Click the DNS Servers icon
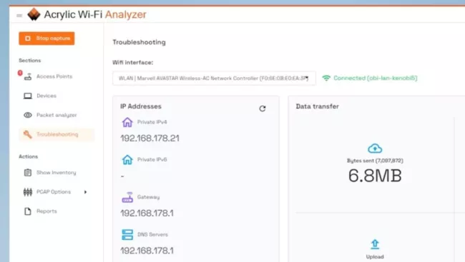465x262 pixels. (x=127, y=234)
